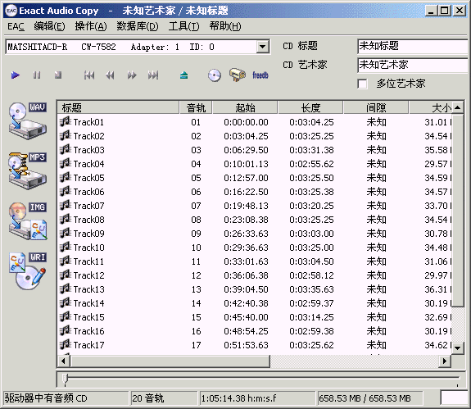Select the Track02 row title
471x409 pixels.
click(x=89, y=136)
